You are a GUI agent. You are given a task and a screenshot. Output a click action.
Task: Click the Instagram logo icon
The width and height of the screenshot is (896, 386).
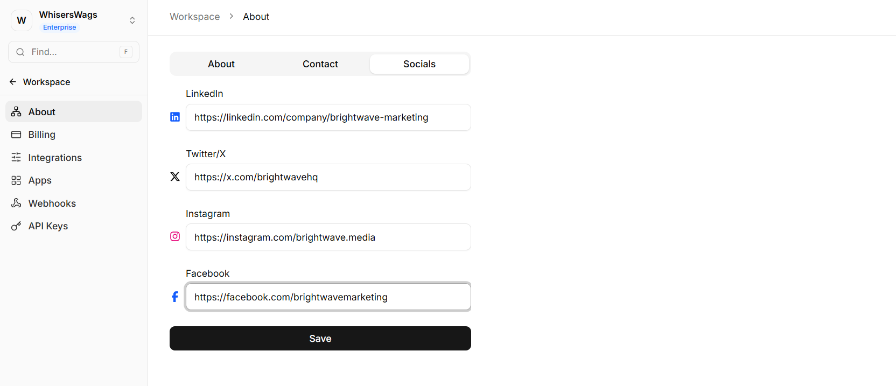click(x=175, y=236)
